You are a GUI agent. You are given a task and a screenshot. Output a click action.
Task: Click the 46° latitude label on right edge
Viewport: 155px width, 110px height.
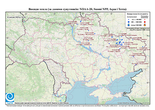coord(148,83)
